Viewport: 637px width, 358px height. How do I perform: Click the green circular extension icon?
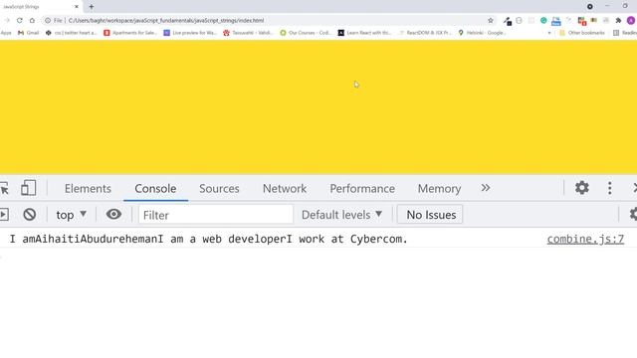(x=543, y=20)
